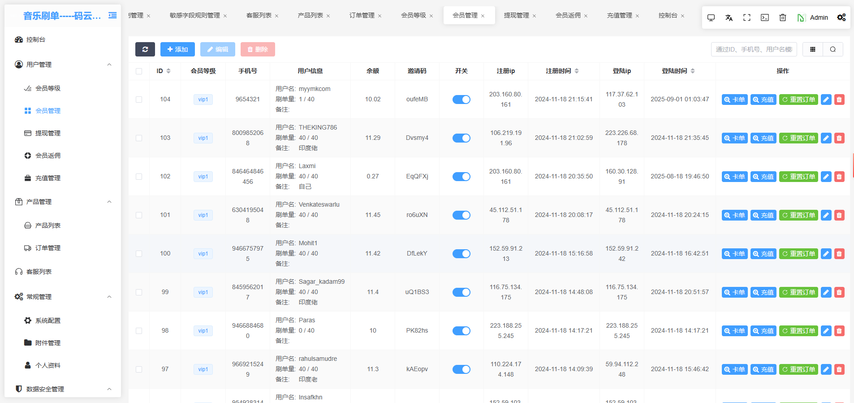Open the language translation icon
Screen dimensions: 854x403
click(729, 17)
